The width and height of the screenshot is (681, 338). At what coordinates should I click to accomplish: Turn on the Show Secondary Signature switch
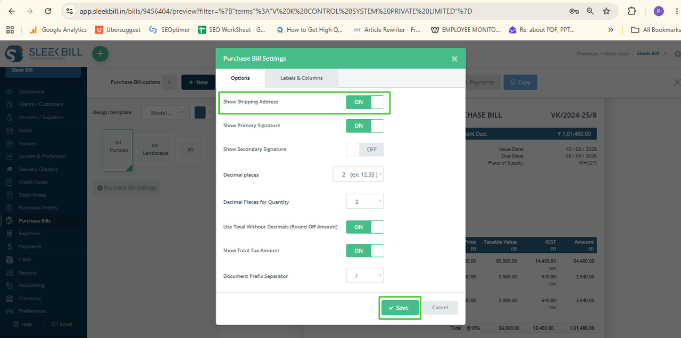pos(364,150)
